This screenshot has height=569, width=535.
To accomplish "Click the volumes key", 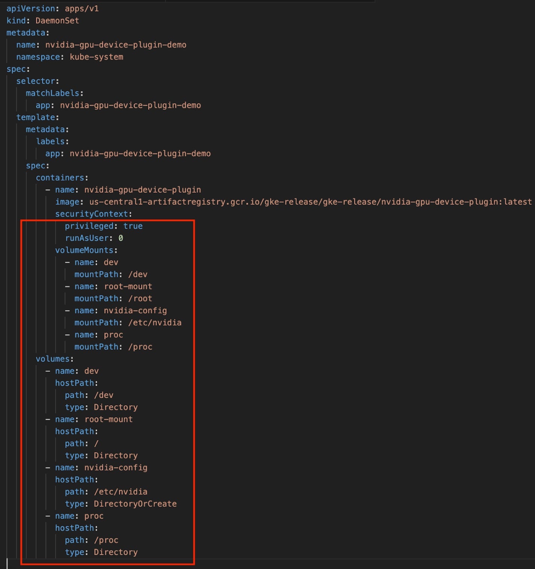I will pyautogui.click(x=53, y=359).
